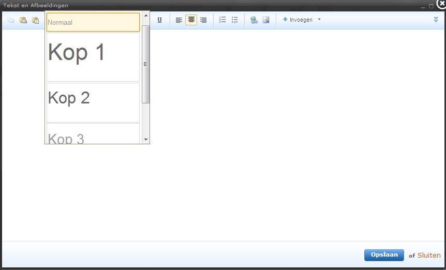The width and height of the screenshot is (446, 270).
Task: Click the style list scrollbar thumb
Action: 145,64
